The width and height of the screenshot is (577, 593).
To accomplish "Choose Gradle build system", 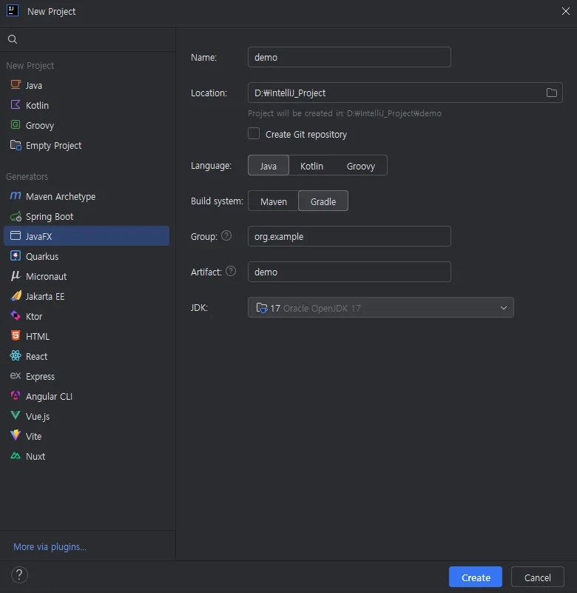I will point(323,201).
